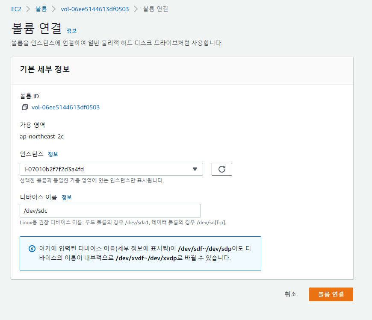Open 볼륨 breadcrumb link

(41, 9)
